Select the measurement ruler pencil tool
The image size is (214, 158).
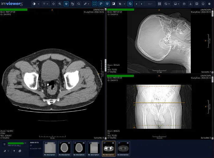[x=85, y=4]
